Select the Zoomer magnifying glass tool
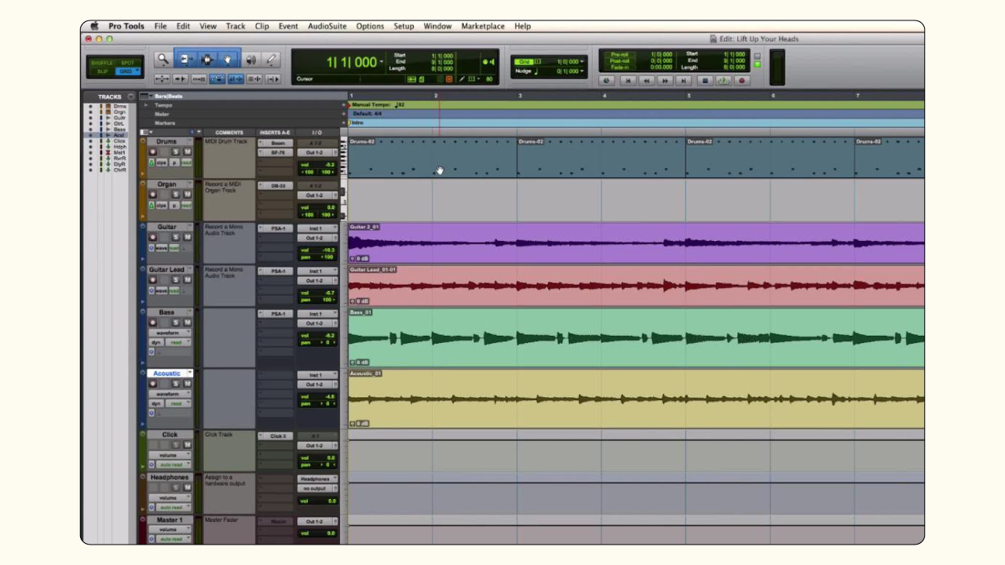Screen dimensions: 1005x565 (163, 59)
